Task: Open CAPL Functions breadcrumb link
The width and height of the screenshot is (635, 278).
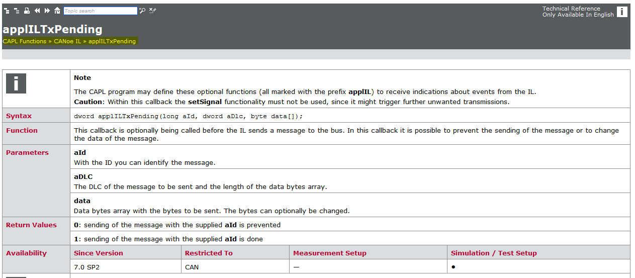Action: tap(25, 41)
